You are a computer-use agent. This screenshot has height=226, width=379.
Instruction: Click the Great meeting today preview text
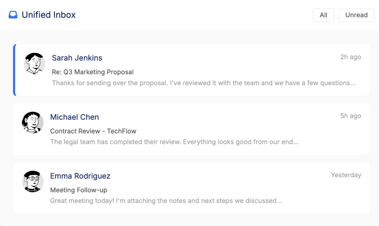point(166,201)
